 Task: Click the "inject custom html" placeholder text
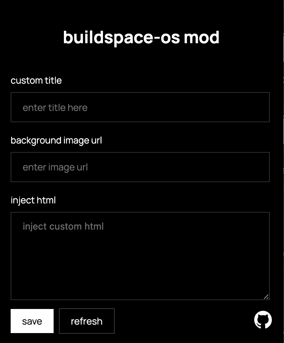(x=63, y=226)
